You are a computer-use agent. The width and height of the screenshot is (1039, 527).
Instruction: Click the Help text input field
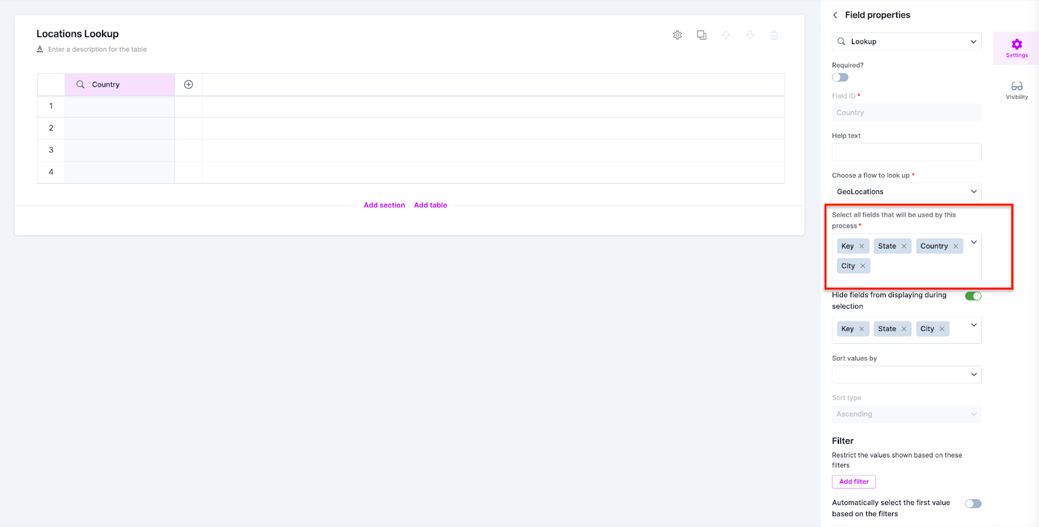pos(907,152)
